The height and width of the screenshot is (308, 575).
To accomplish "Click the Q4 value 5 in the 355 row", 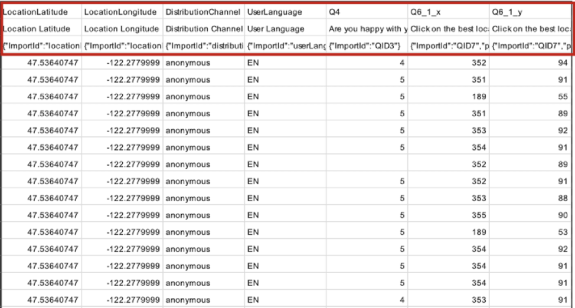I will click(367, 215).
